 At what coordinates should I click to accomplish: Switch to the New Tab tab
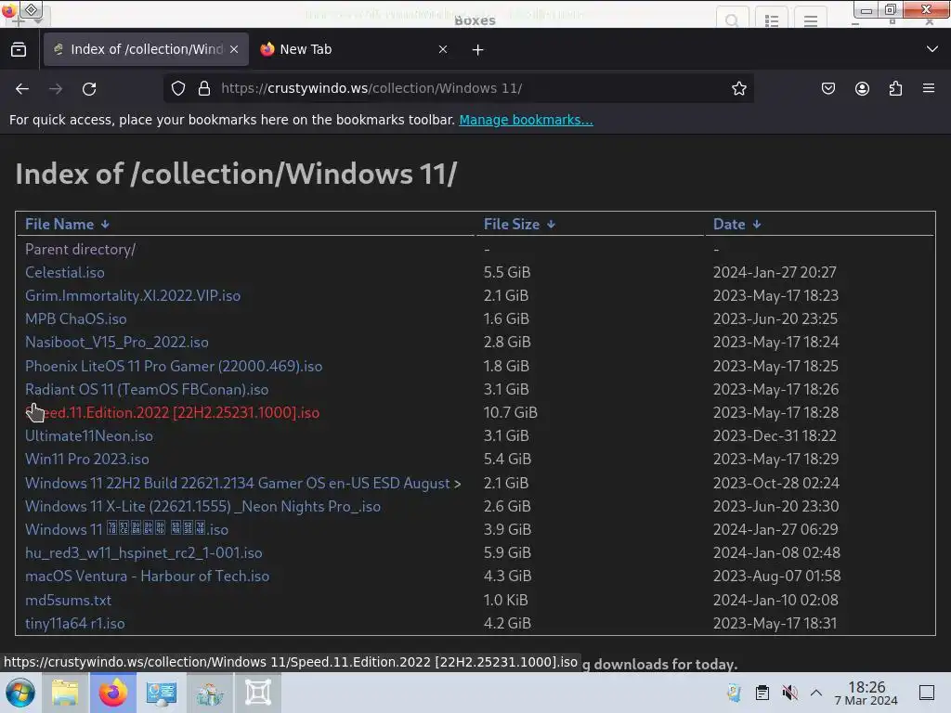pos(355,49)
